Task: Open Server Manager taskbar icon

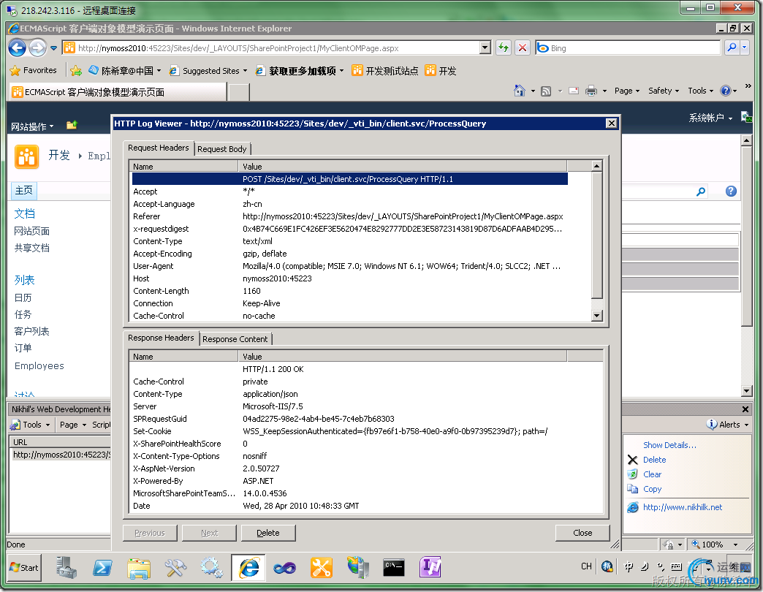Action: (67, 568)
